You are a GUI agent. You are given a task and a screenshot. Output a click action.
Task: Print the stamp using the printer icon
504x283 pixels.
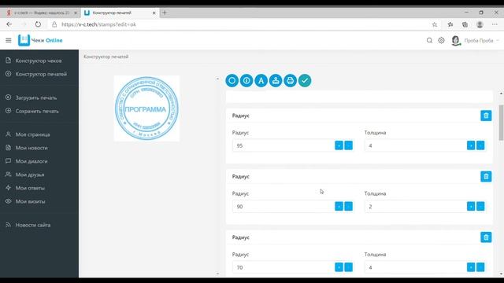[x=291, y=80]
